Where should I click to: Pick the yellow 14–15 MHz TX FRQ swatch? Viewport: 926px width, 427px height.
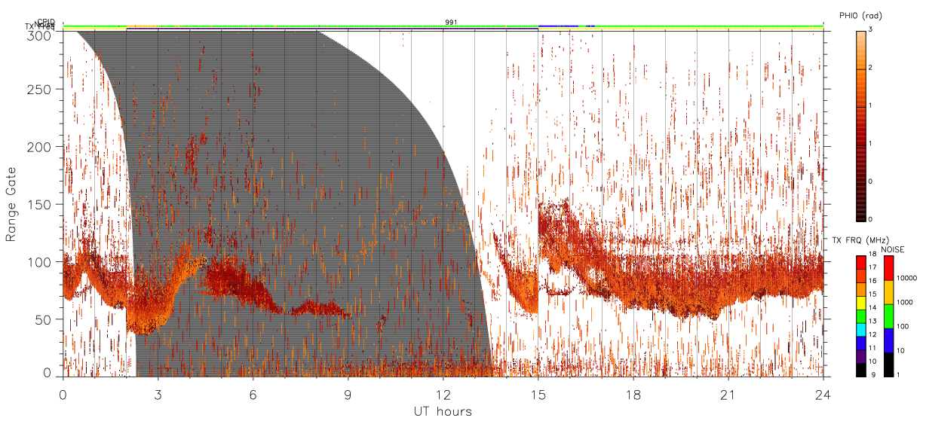(860, 303)
